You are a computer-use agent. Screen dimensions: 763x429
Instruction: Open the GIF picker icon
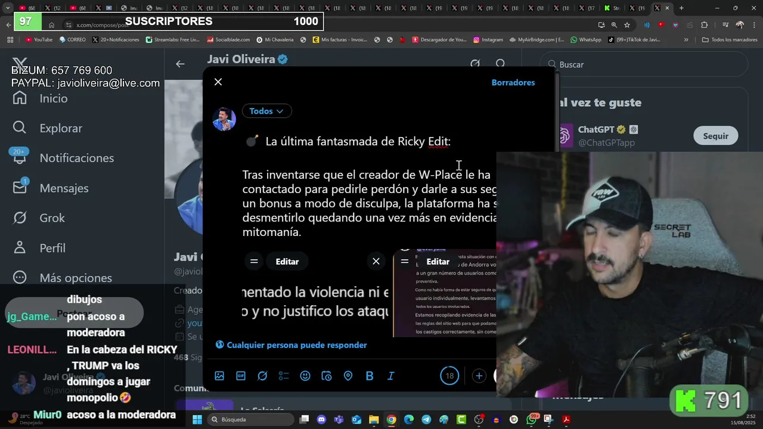pyautogui.click(x=241, y=376)
